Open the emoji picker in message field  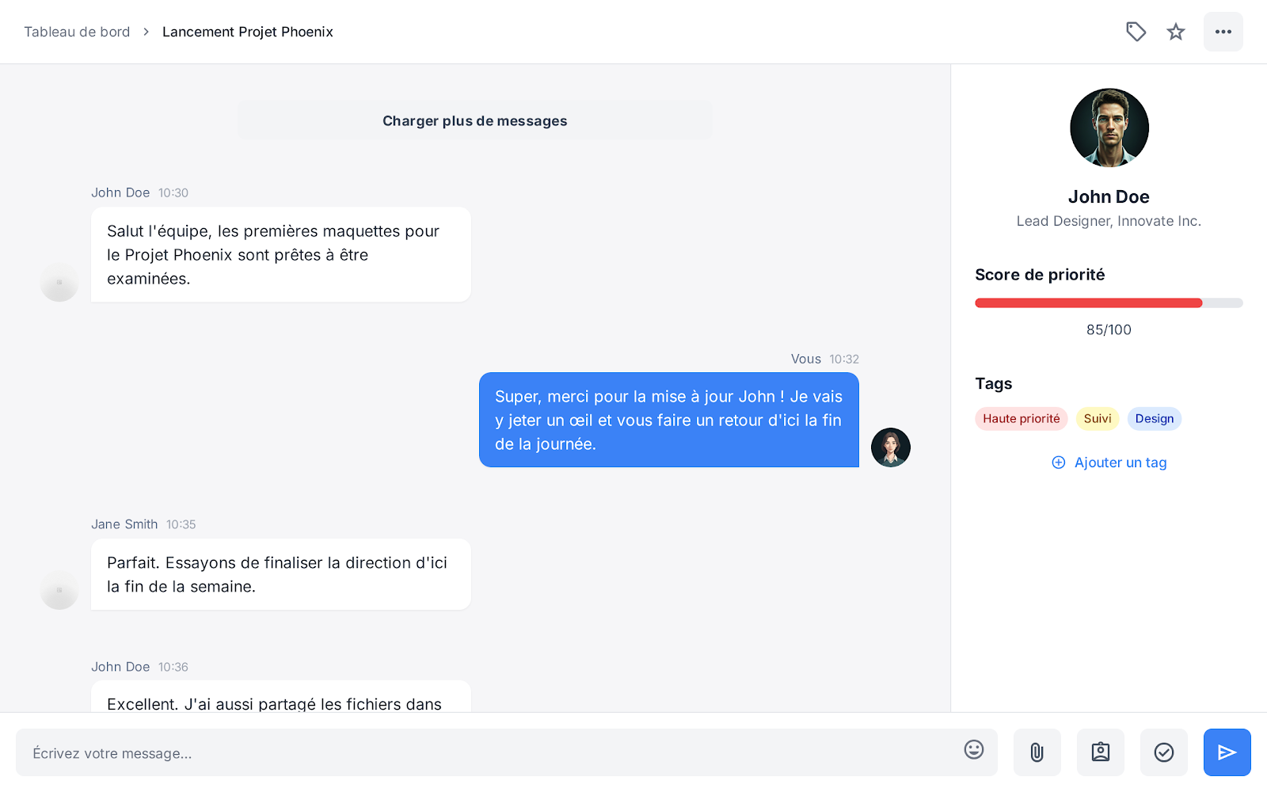[974, 749]
